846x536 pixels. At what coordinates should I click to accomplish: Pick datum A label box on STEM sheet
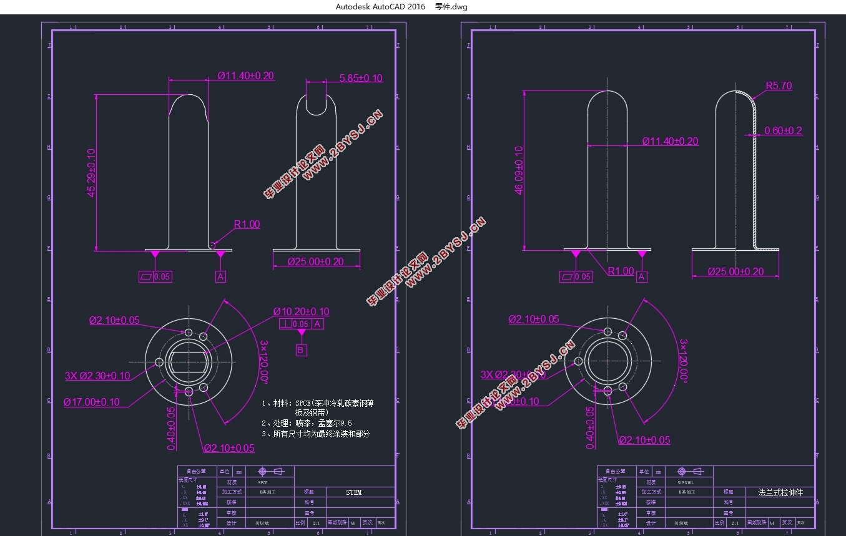pos(220,276)
